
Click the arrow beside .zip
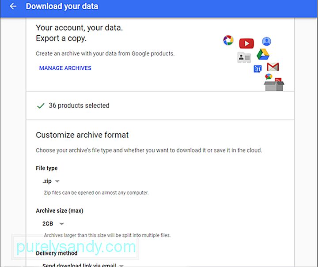tap(57, 181)
